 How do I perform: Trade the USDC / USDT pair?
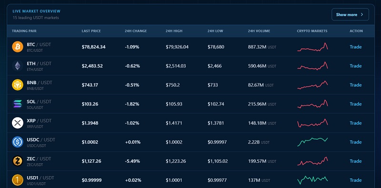(355, 142)
